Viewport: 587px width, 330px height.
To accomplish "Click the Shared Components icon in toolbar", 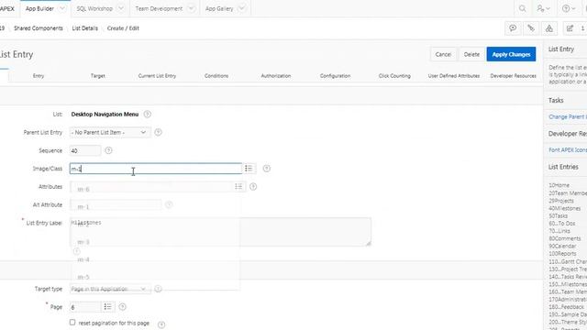I will (x=549, y=28).
